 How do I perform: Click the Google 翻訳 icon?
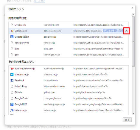pos(12,104)
